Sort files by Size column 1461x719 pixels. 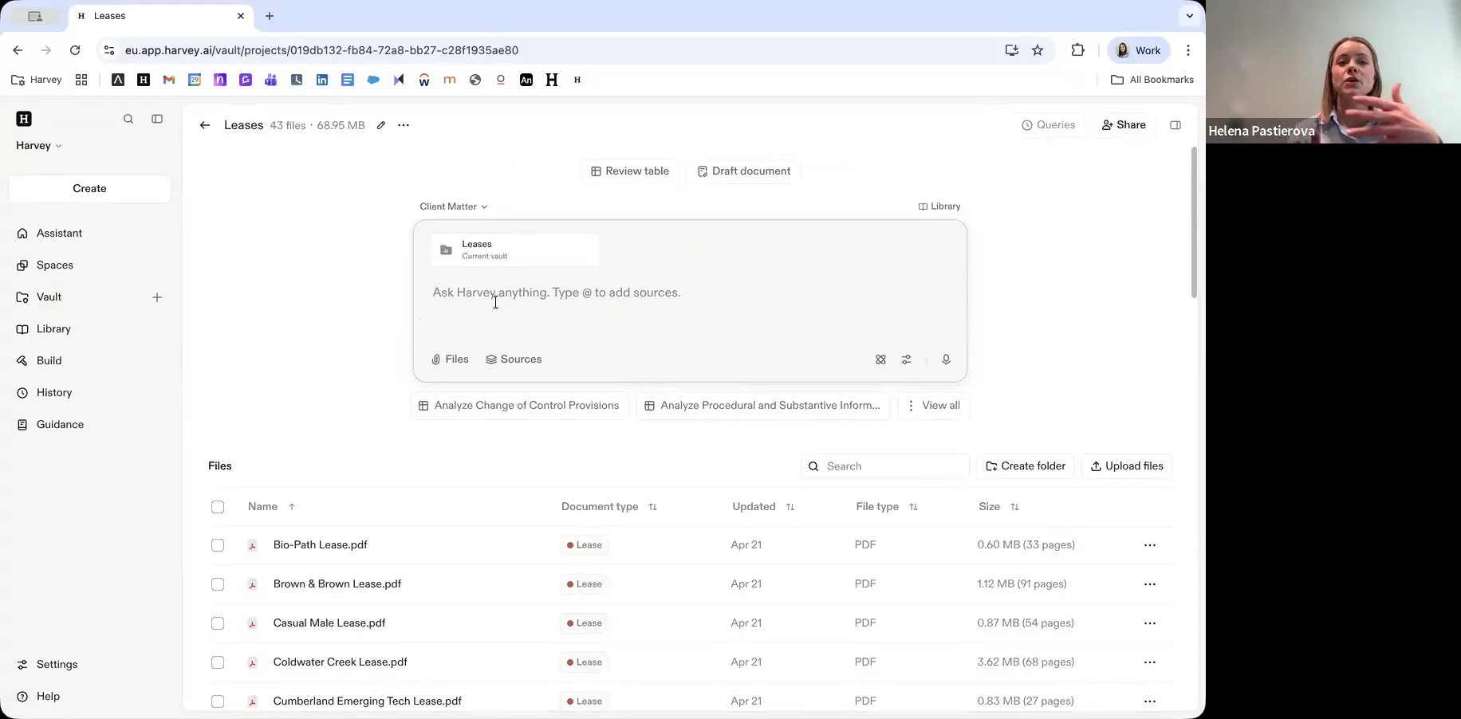click(998, 507)
